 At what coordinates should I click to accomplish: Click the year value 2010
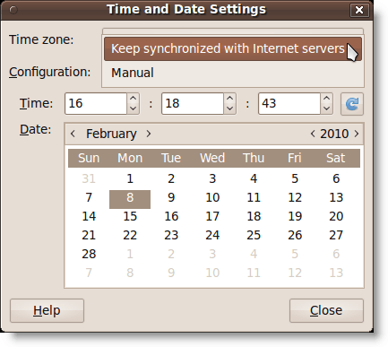334,134
